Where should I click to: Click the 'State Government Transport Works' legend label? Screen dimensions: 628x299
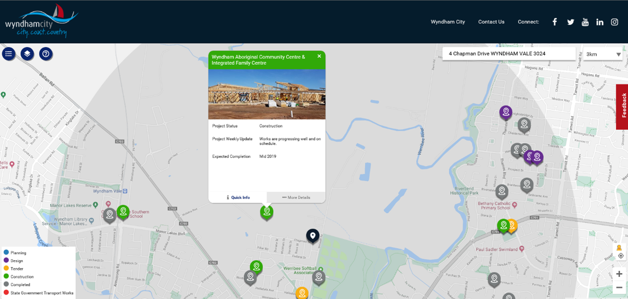[42, 293]
